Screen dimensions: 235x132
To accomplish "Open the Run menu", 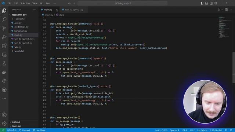I will click(48, 3).
